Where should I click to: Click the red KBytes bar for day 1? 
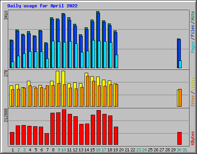tap(12, 139)
